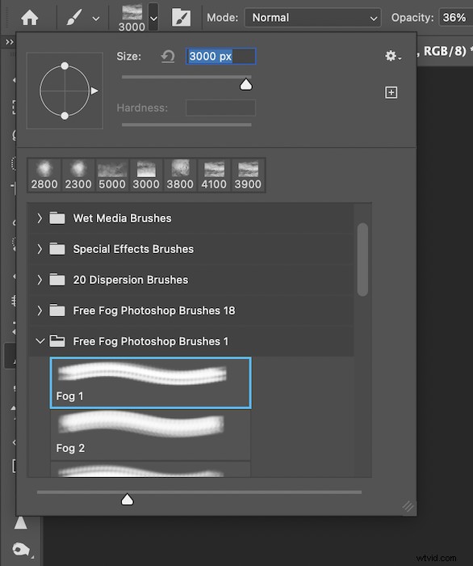Select the recent brush sized 2800
This screenshot has height=566, width=473.
click(x=44, y=175)
